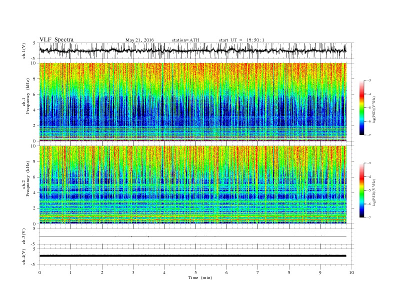This screenshot has height=306, width=396.
Task: Click the 'start UT = 18:50:1' label
Action: [241, 40]
